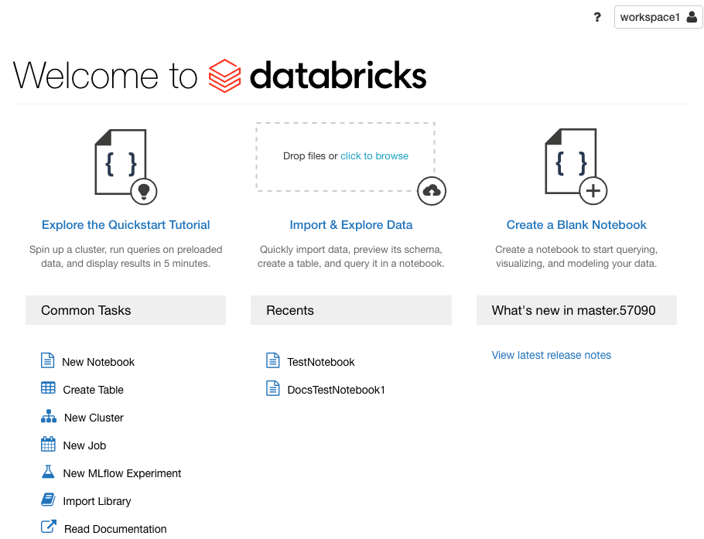Image resolution: width=704 pixels, height=539 pixels.
Task: Open the workspace1 user dropdown
Action: tap(658, 17)
